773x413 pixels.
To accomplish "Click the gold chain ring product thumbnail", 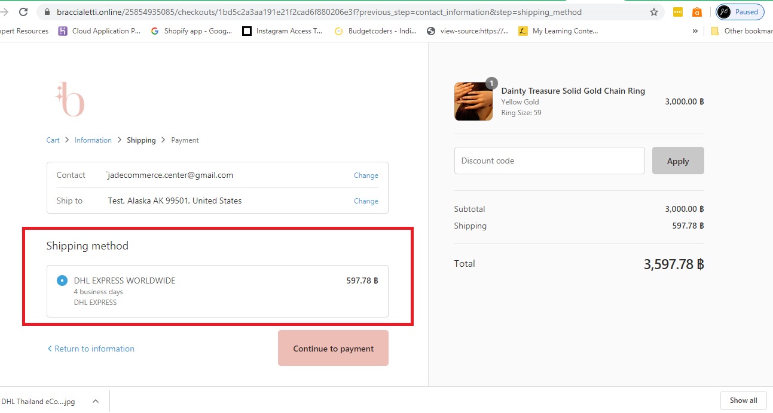I will pos(473,101).
